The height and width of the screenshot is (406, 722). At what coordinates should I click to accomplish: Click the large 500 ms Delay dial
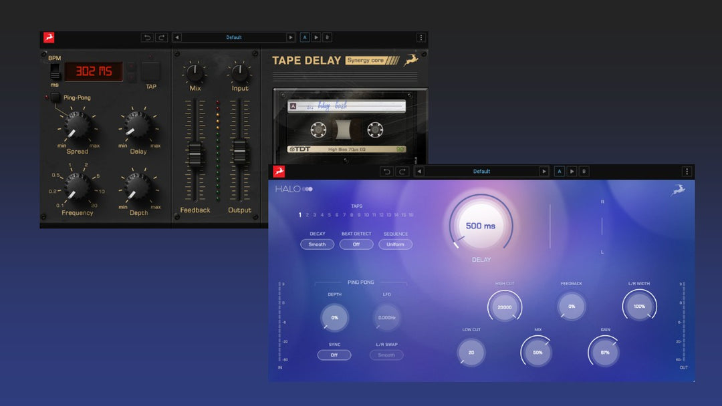pyautogui.click(x=481, y=226)
